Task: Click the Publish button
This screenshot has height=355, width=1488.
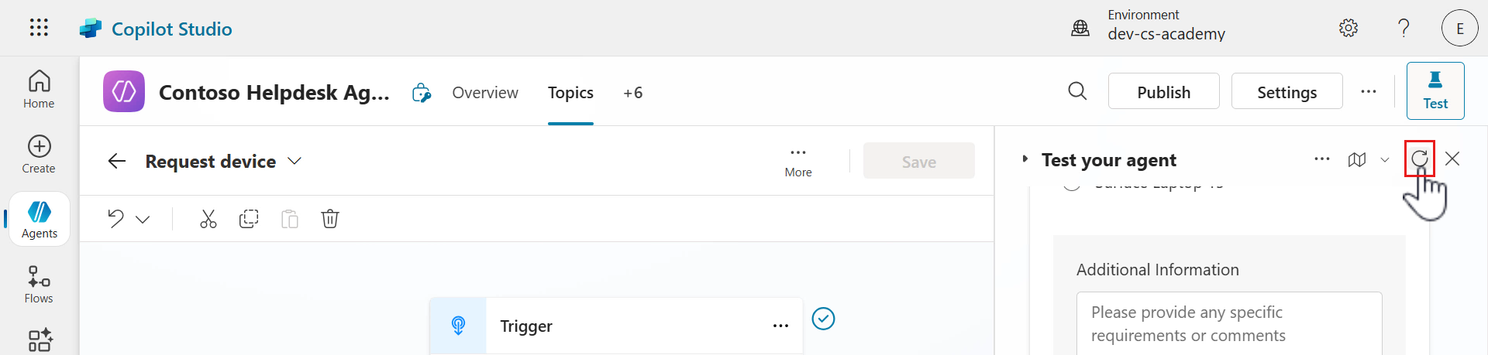Action: pos(1163,92)
